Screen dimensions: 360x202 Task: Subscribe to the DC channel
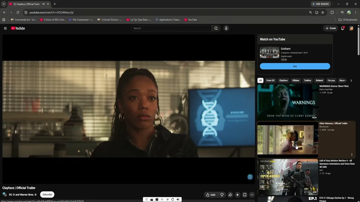pyautogui.click(x=47, y=194)
